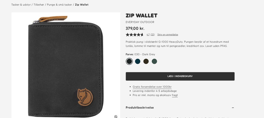This screenshot has height=118, width=264.
Task: Add wallet via Læg i indkøbskurv button
Action: (x=180, y=76)
